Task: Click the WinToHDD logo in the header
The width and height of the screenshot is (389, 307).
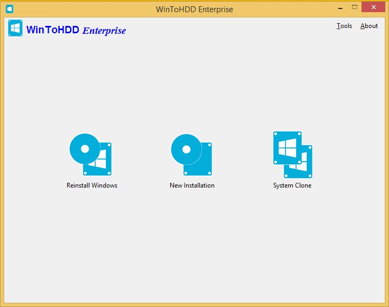Action: [x=15, y=28]
